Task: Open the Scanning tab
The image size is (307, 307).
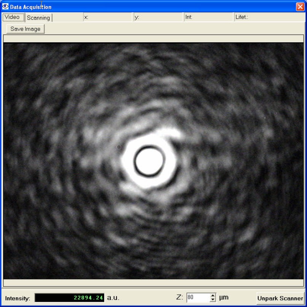Action: (38, 18)
